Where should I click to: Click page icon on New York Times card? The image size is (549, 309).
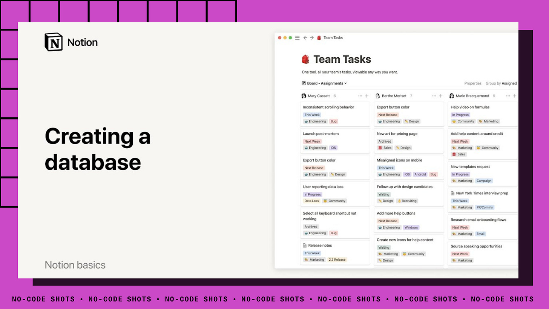[x=453, y=193]
